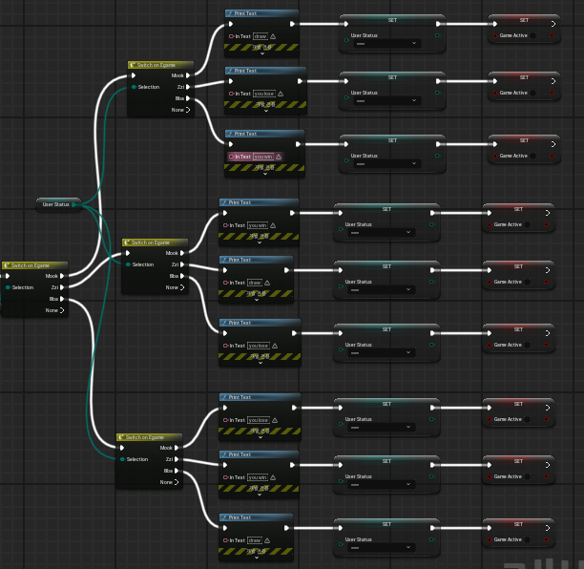Click the 'Print Text' title of the bottommost Print Text node
This screenshot has height=569, width=584.
coord(240,517)
